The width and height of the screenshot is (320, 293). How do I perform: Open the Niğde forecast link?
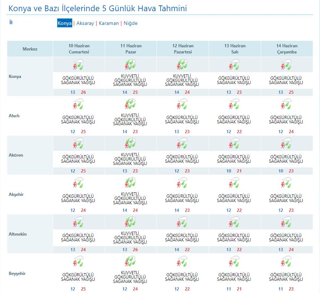pos(131,23)
